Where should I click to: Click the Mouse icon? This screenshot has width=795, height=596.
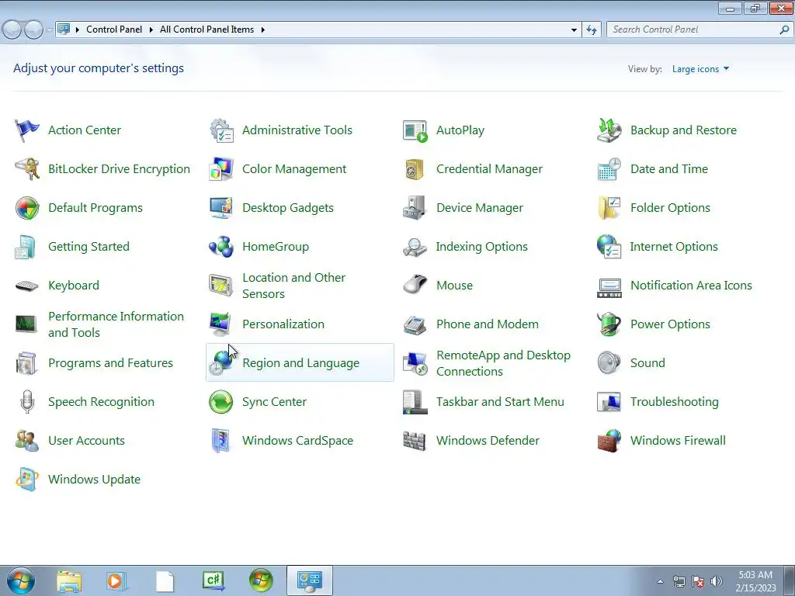tap(415, 285)
